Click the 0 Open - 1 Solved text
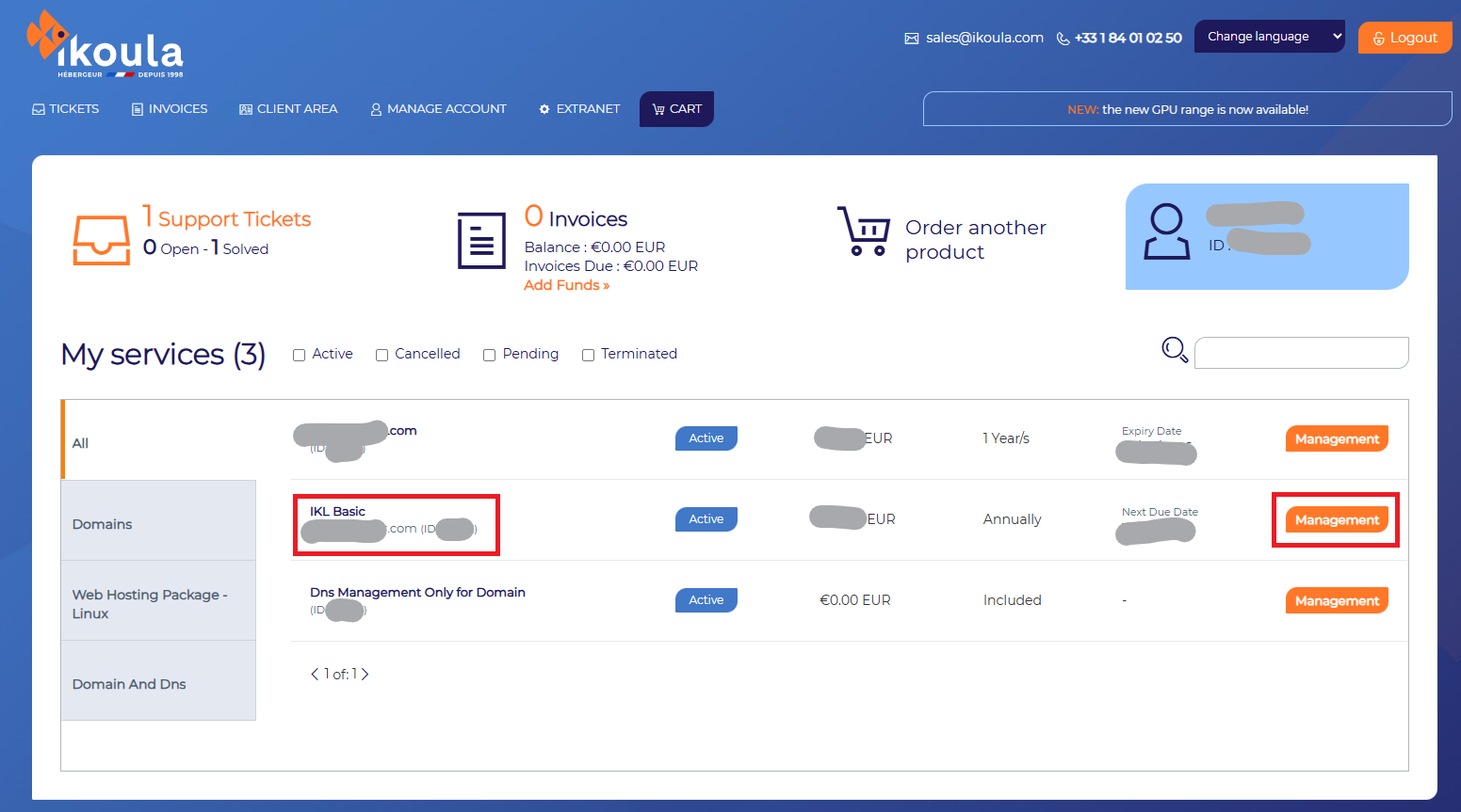This screenshot has height=812, width=1461. pyautogui.click(x=205, y=247)
